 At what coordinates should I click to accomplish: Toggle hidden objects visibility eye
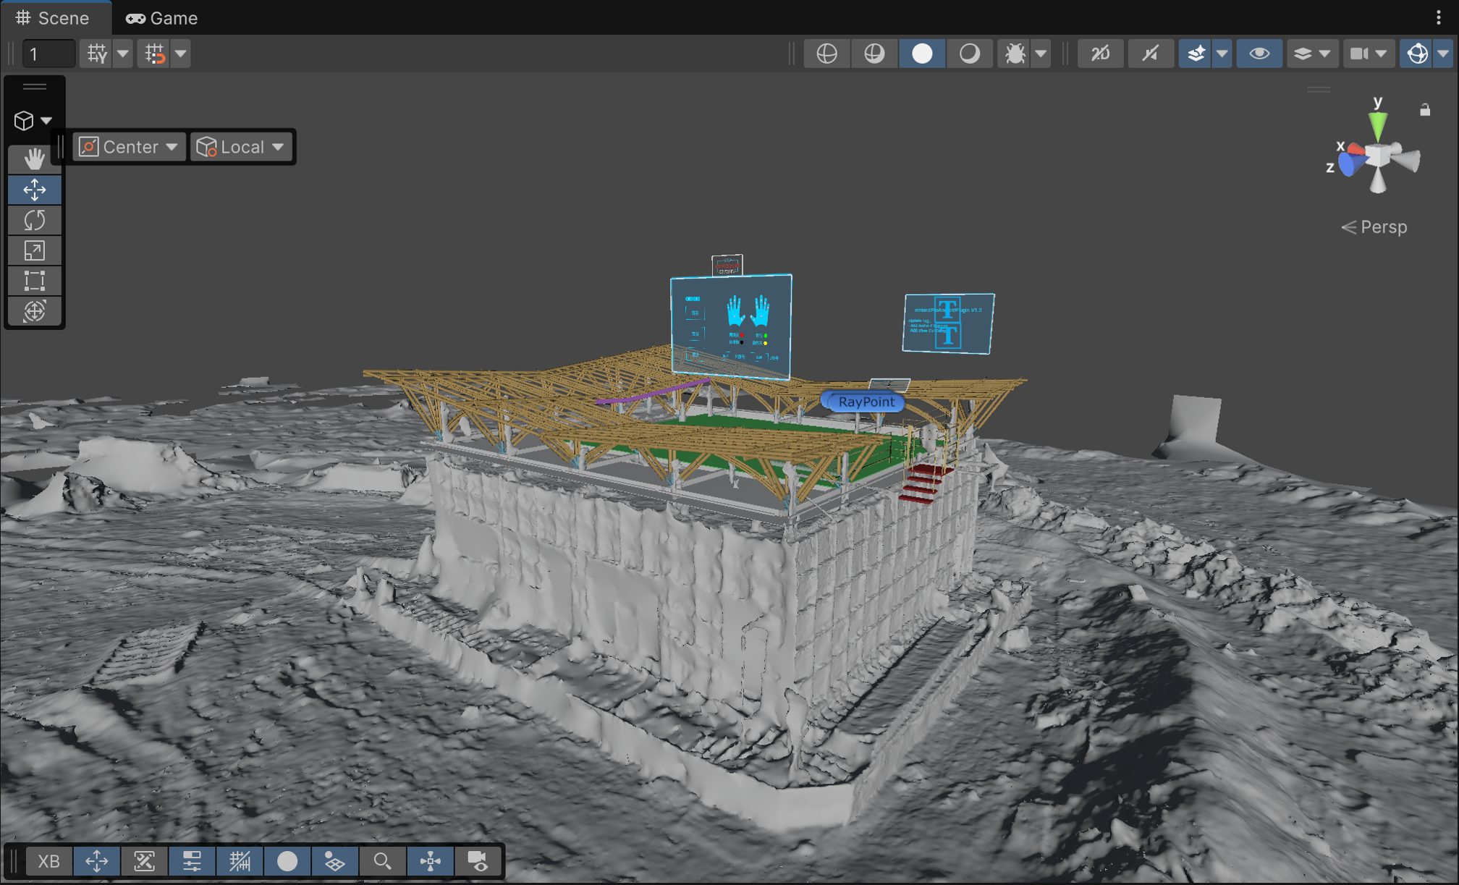coord(1259,54)
